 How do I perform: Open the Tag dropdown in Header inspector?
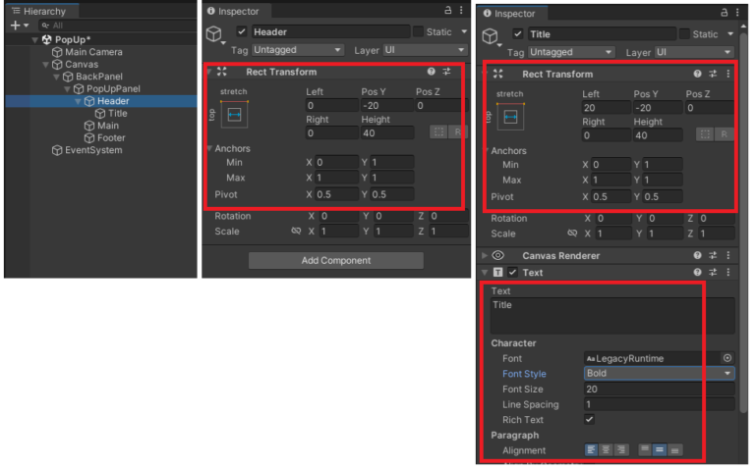(297, 49)
